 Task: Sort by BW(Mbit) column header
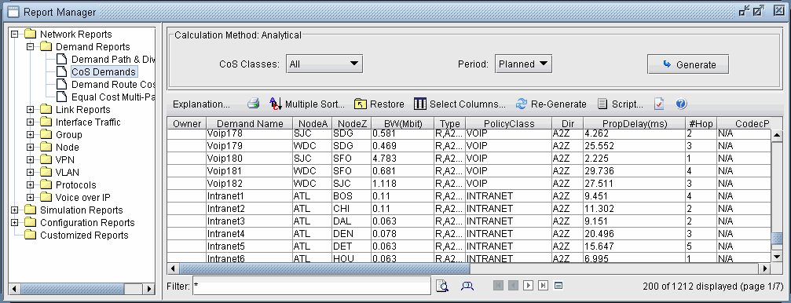[x=402, y=123]
